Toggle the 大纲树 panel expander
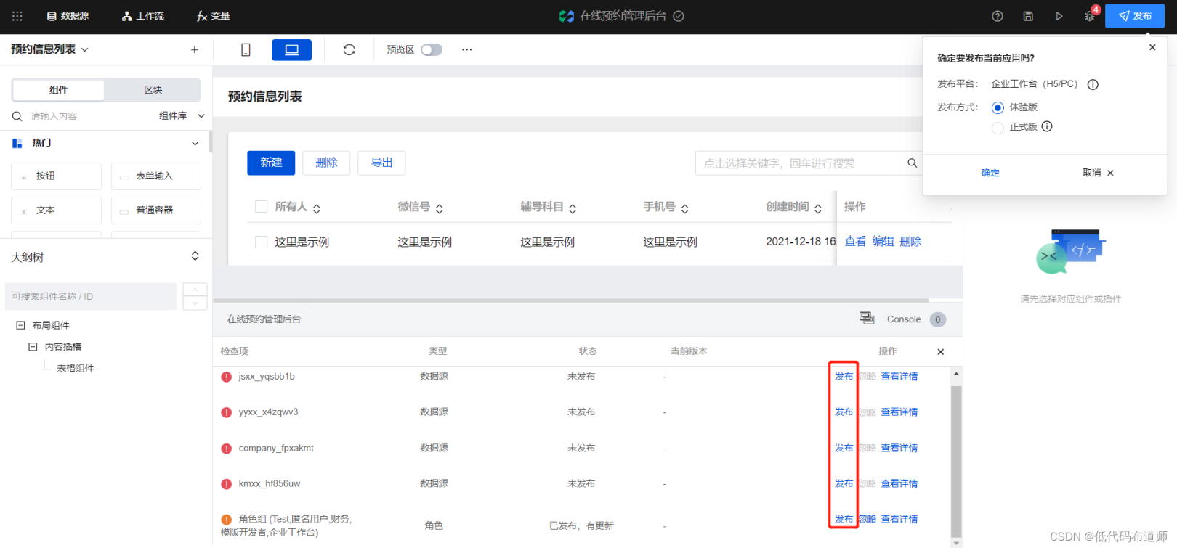Image resolution: width=1177 pixels, height=548 pixels. coord(195,256)
